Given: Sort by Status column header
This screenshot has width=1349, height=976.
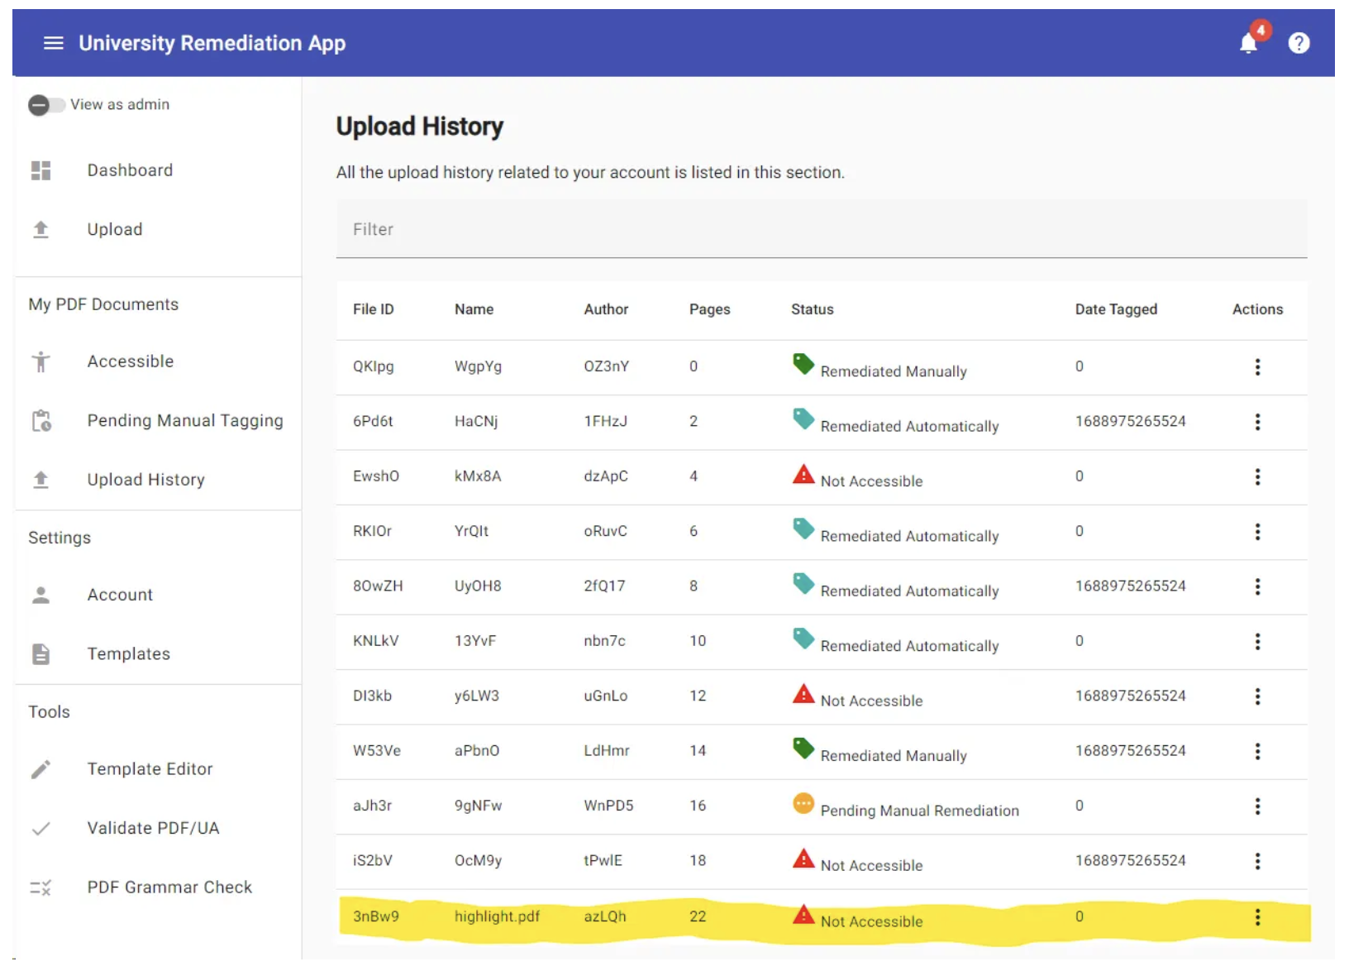Looking at the screenshot, I should 813,309.
